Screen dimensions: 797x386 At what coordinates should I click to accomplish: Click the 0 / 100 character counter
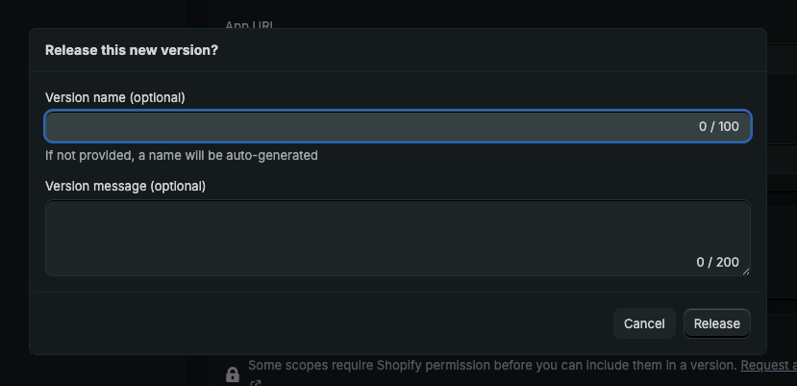[719, 127]
